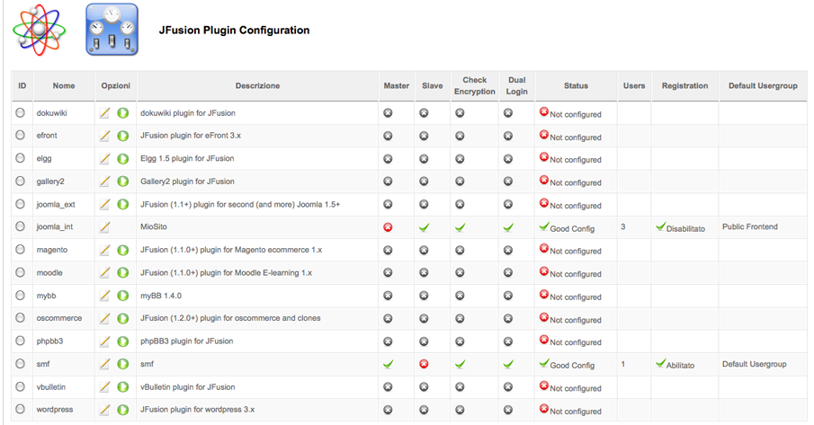Image resolution: width=814 pixels, height=425 pixels.
Task: Click the pencil edit icon for joomla_int
Action: 105,226
